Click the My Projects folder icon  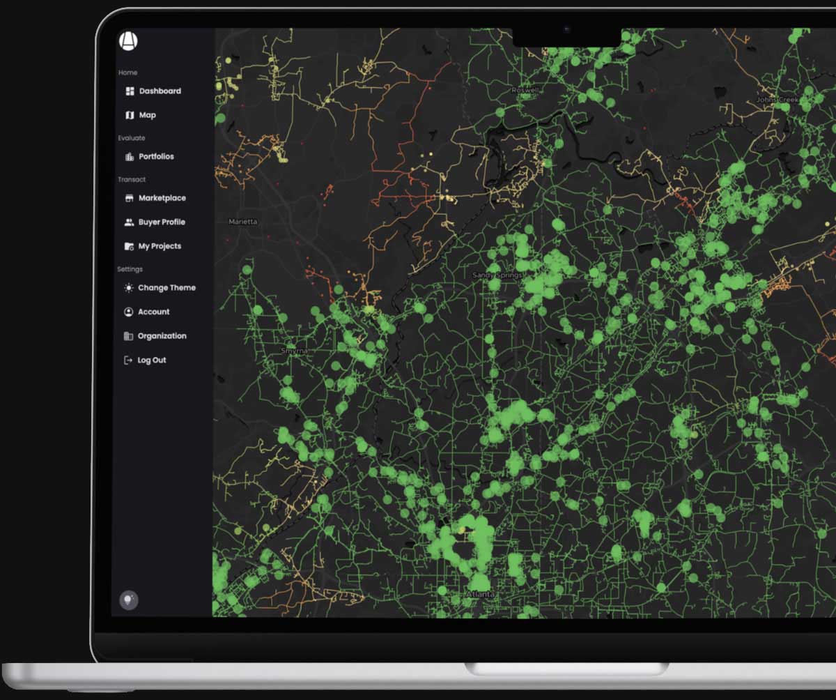click(129, 246)
